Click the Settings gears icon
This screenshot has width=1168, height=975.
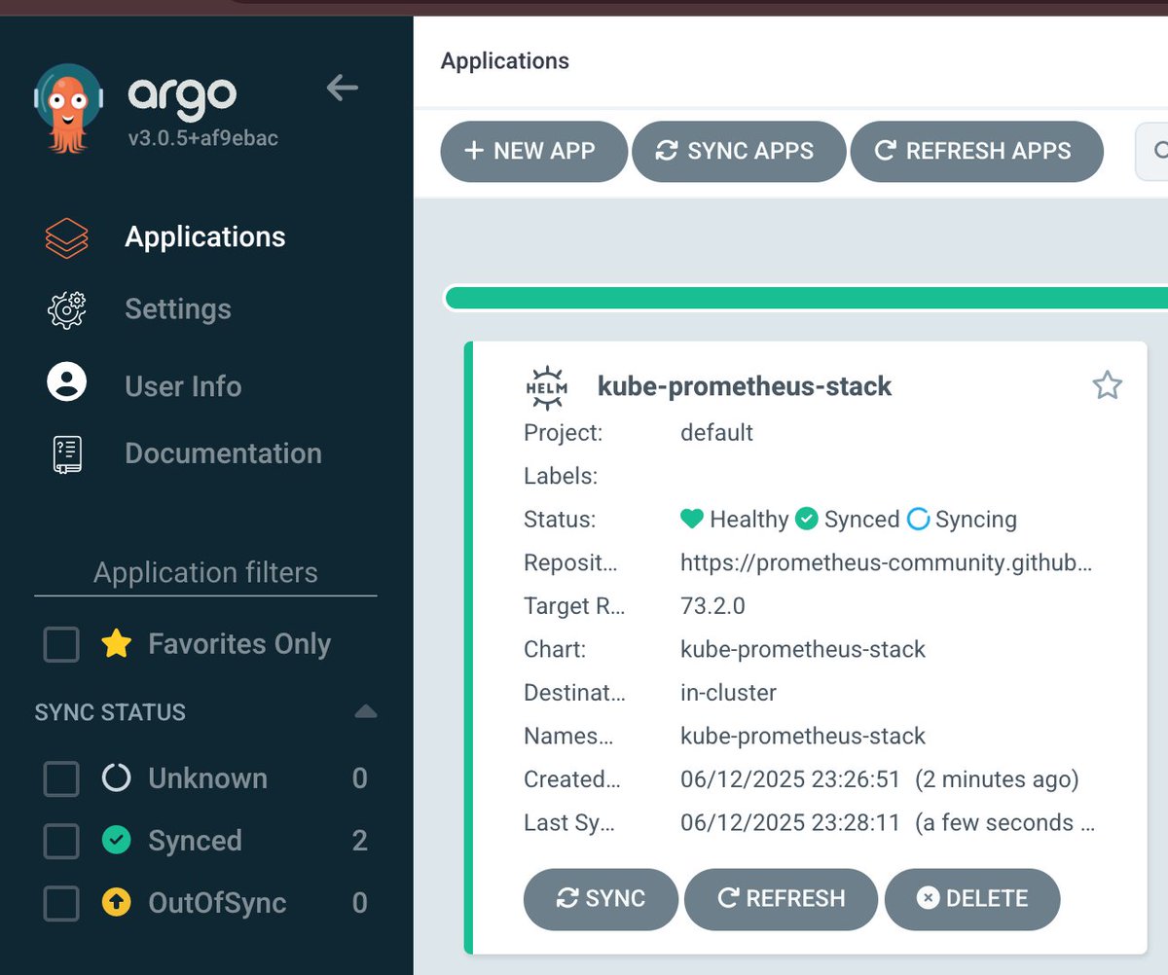67,309
